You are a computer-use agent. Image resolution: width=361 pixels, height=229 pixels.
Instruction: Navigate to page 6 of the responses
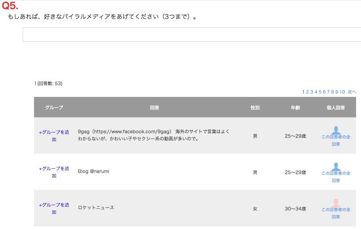coord(324,92)
